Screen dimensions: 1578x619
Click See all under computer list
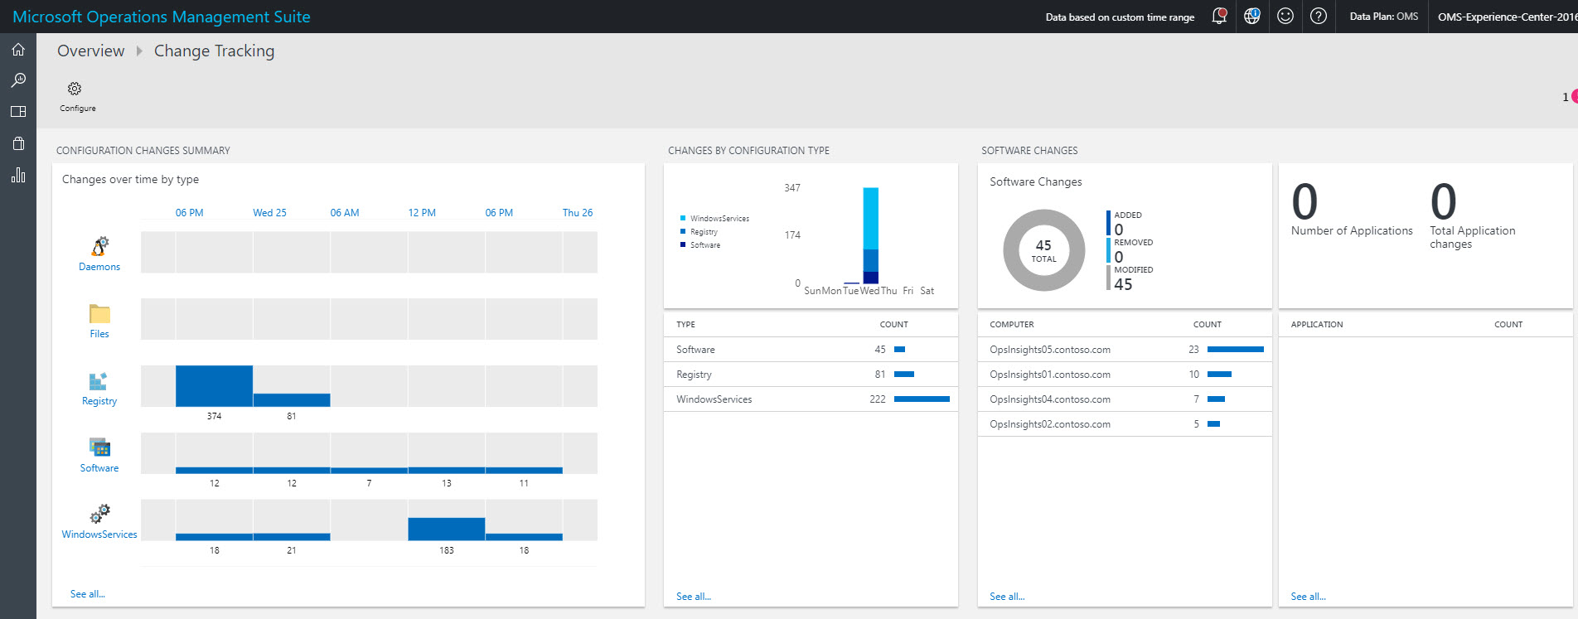point(1007,597)
